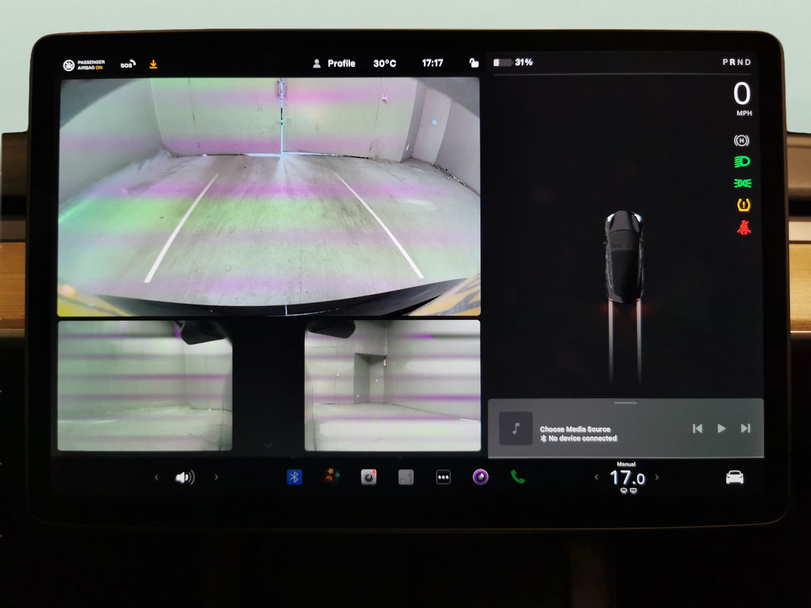The width and height of the screenshot is (811, 608).
Task: Open the Bluetooth app
Action: tap(294, 477)
